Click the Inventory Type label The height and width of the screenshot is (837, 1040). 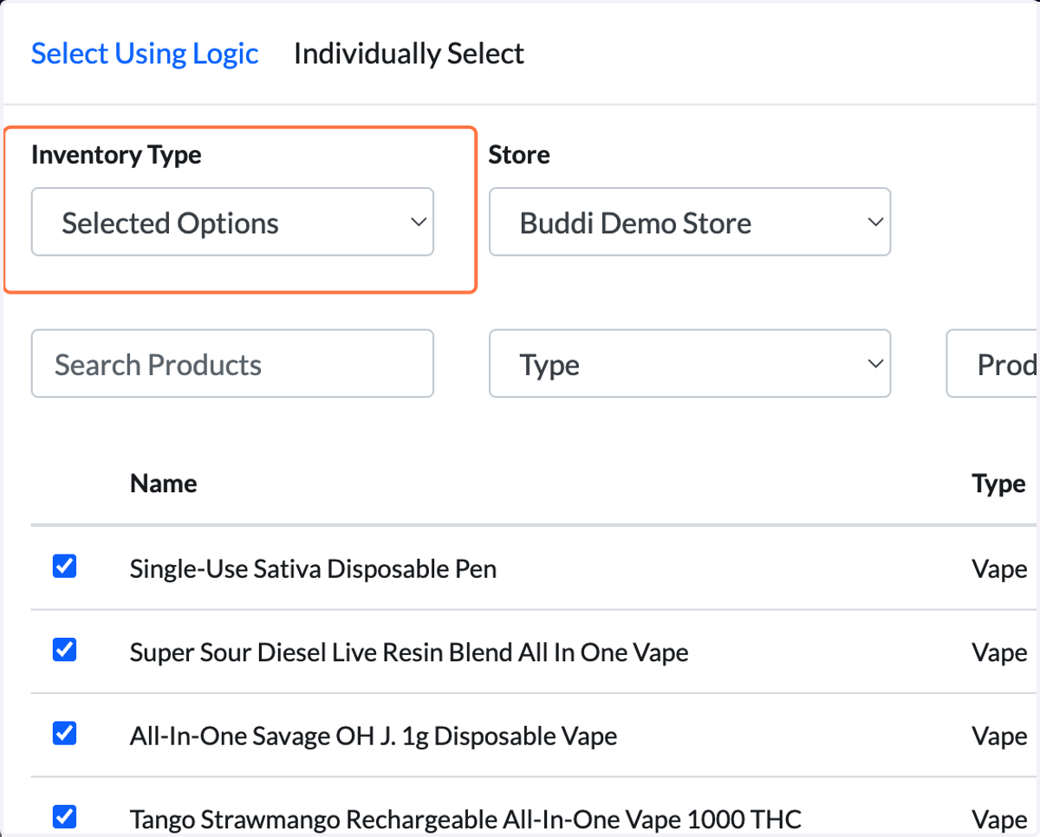116,155
